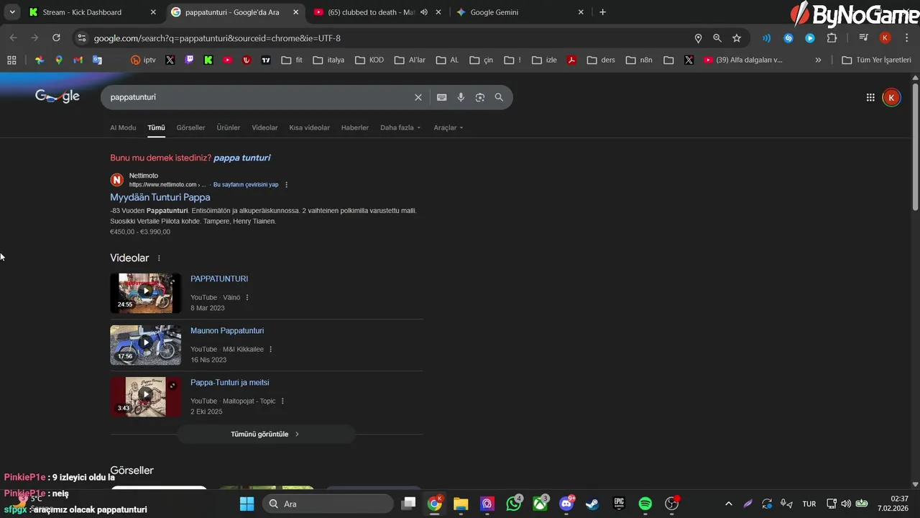Open OBS Studio from the taskbar
The image size is (920, 518).
(672, 504)
